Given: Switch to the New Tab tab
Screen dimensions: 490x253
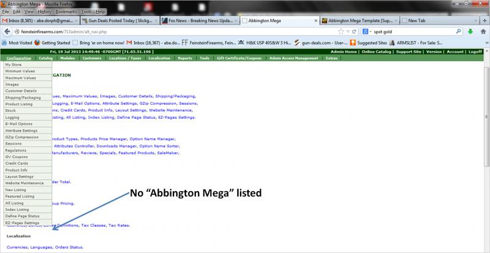Looking at the screenshot, I should pyautogui.click(x=440, y=21).
